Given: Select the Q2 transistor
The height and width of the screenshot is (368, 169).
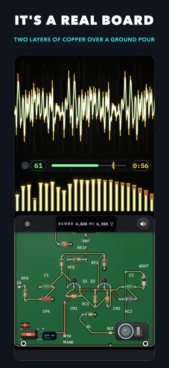Looking at the screenshot, I should pyautogui.click(x=104, y=281).
